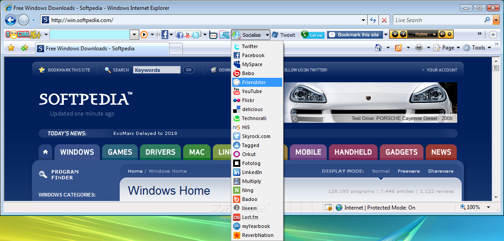Open YouTube from Socialise menu
Viewport: 504px width, 241px height.
(x=257, y=91)
